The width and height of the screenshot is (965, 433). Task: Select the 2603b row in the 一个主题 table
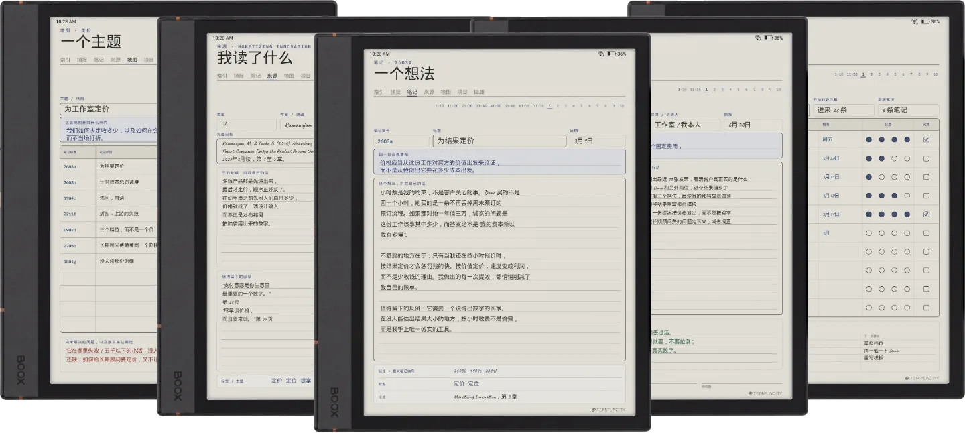(x=109, y=182)
